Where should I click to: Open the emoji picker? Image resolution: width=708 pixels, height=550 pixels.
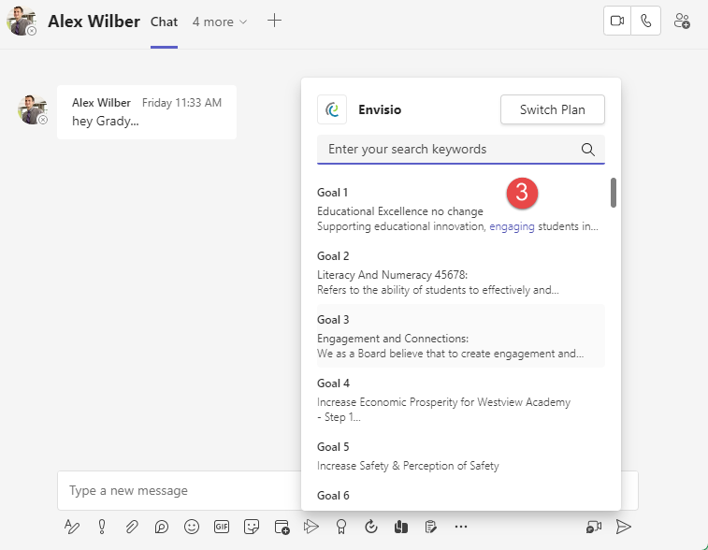pyautogui.click(x=192, y=527)
